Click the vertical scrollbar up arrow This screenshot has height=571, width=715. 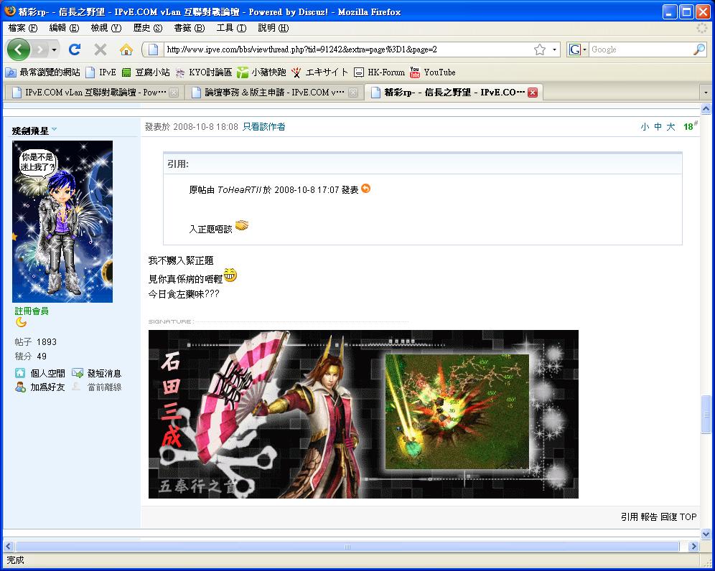706,108
